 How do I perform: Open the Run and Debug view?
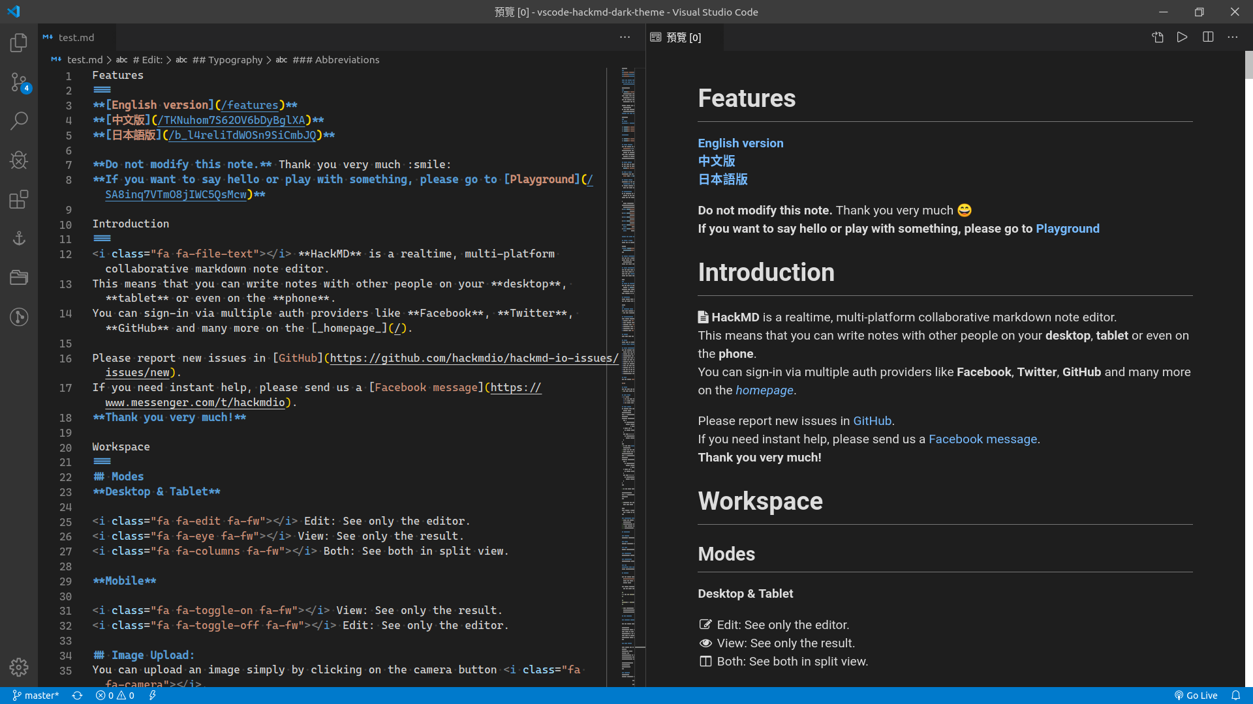click(x=19, y=160)
